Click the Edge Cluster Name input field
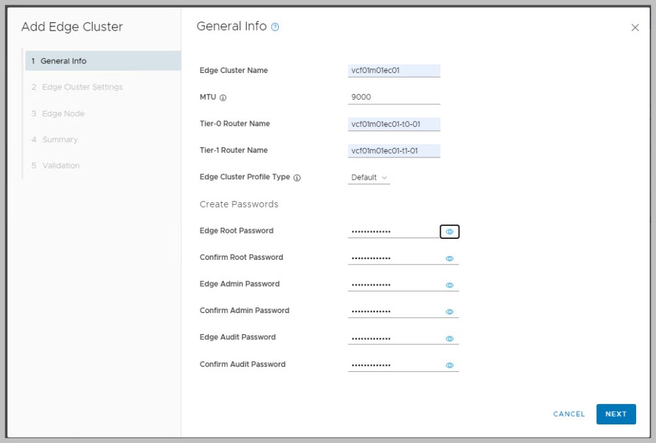This screenshot has height=443, width=656. [394, 70]
